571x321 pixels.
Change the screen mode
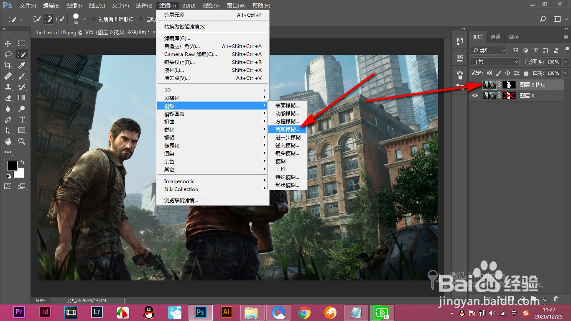click(x=22, y=186)
